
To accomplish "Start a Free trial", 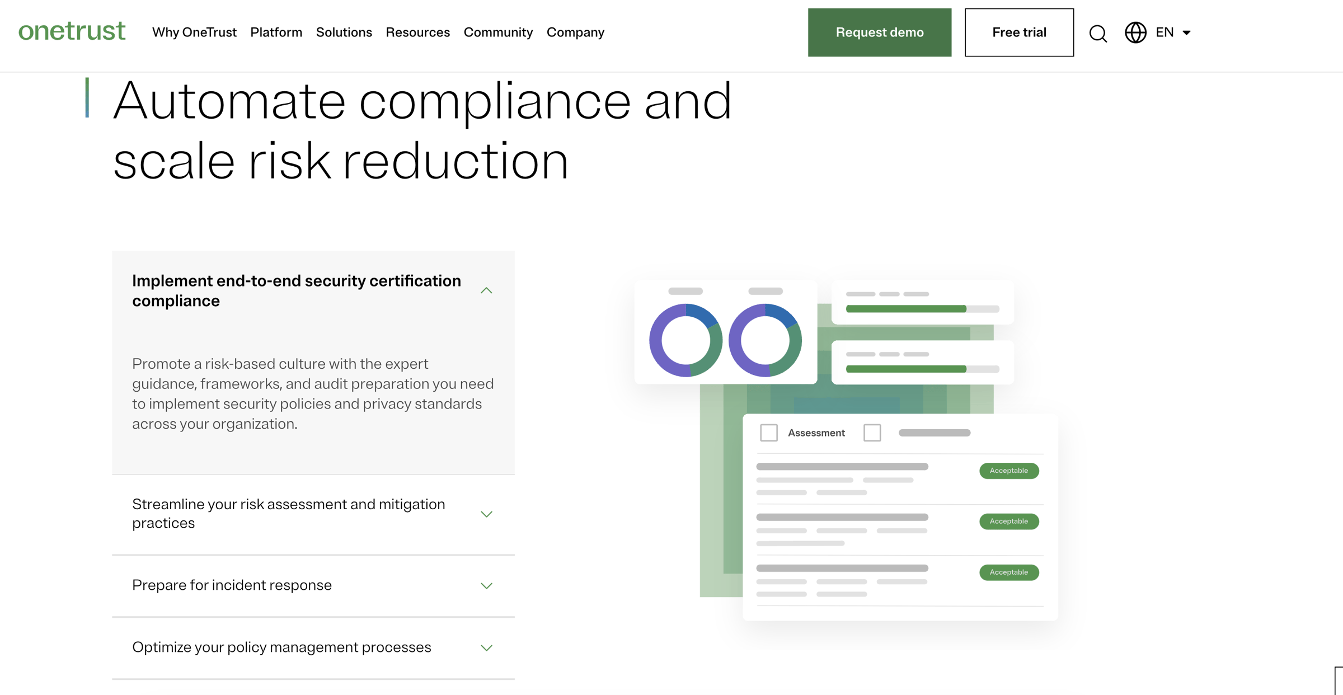I will click(x=1019, y=32).
